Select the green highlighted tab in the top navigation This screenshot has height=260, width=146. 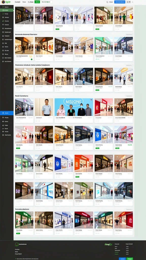coord(37,2)
